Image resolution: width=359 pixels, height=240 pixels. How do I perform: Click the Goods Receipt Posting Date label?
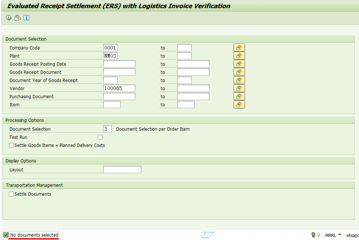[x=38, y=64]
